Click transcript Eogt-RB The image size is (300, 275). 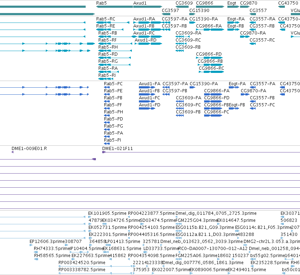click(235, 26)
